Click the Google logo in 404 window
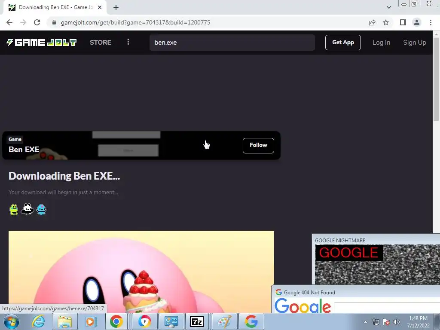 click(x=302, y=306)
